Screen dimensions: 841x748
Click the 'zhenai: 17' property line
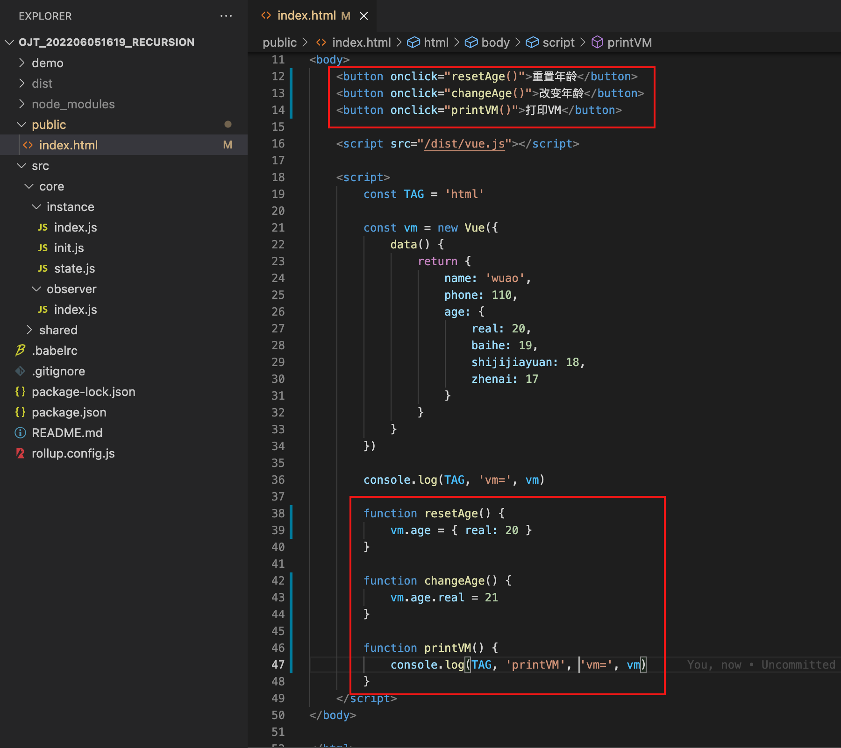505,379
